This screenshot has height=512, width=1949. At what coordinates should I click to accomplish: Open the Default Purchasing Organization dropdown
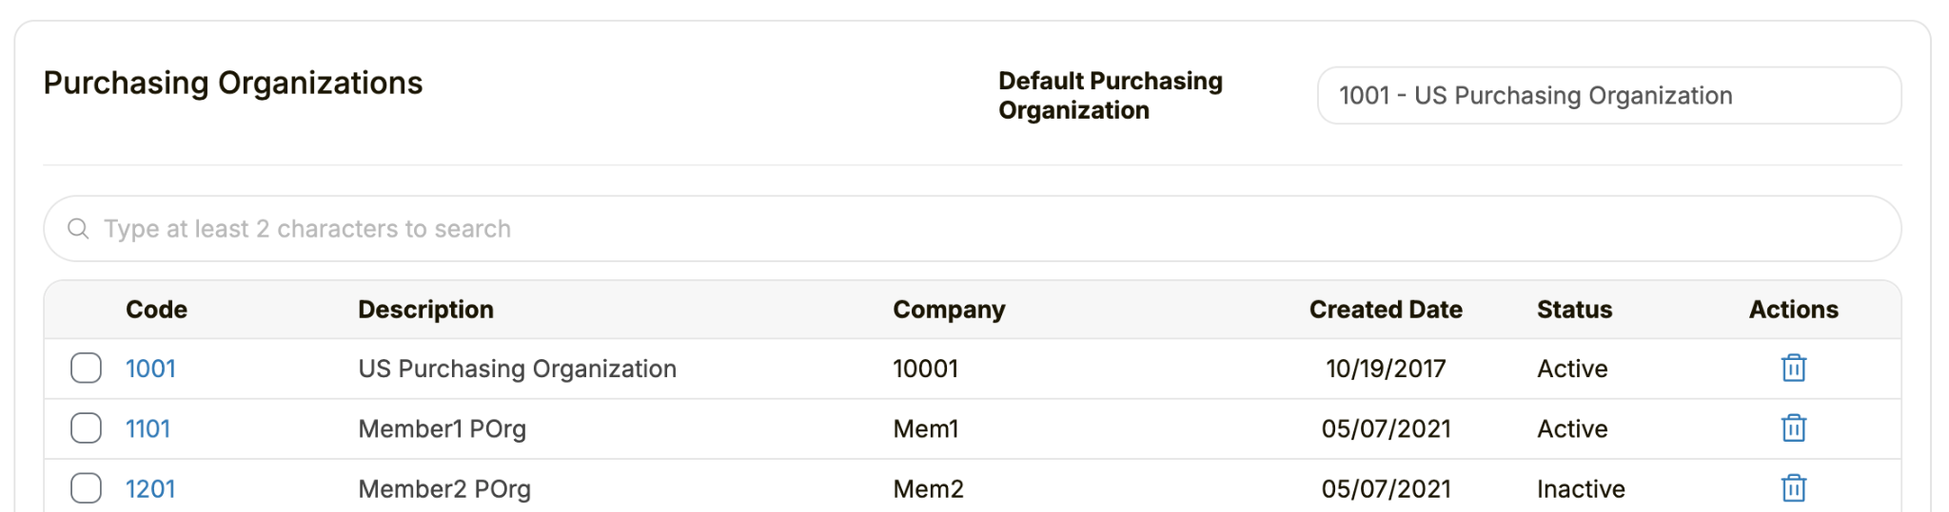click(1608, 95)
